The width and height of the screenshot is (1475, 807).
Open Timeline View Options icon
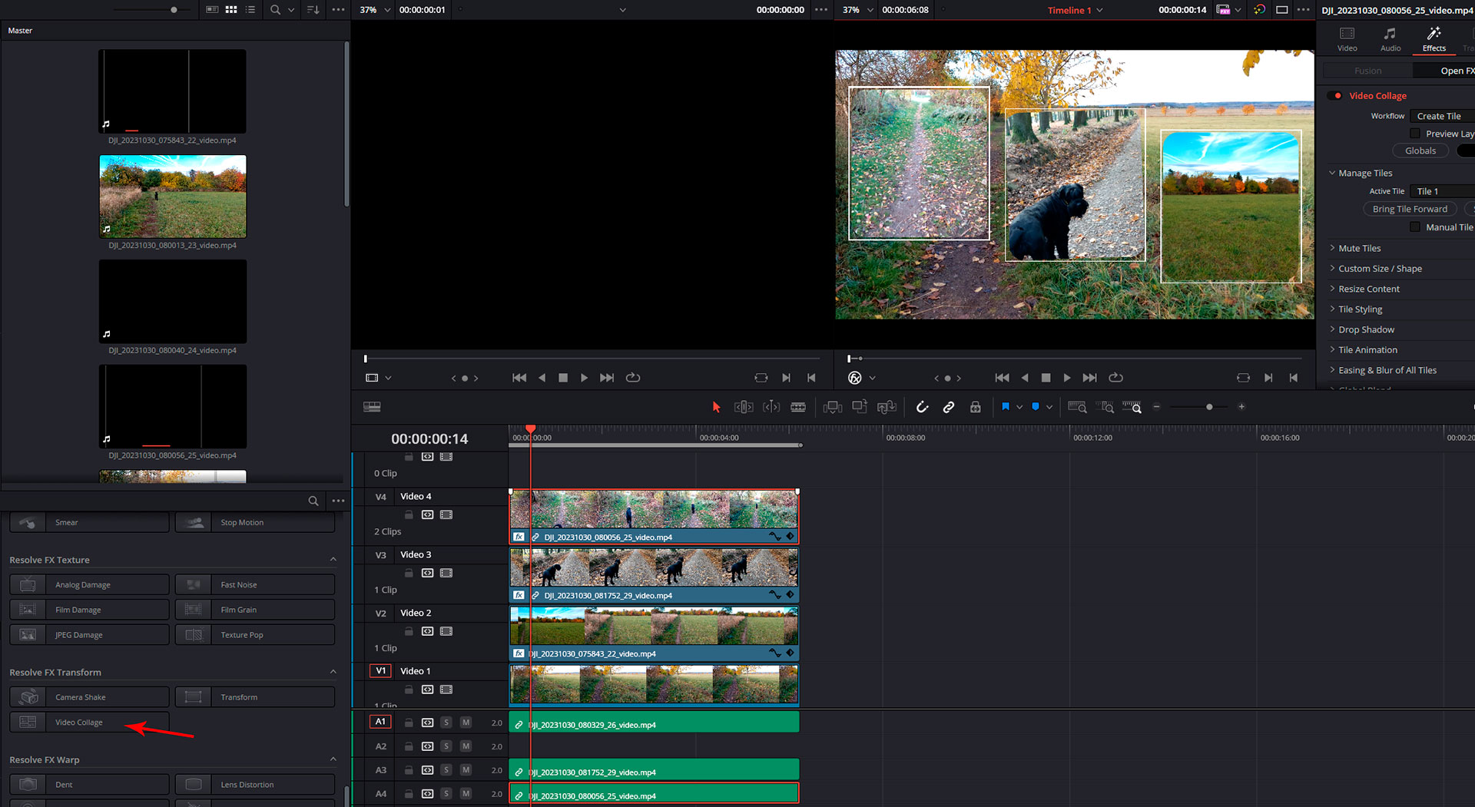[372, 407]
